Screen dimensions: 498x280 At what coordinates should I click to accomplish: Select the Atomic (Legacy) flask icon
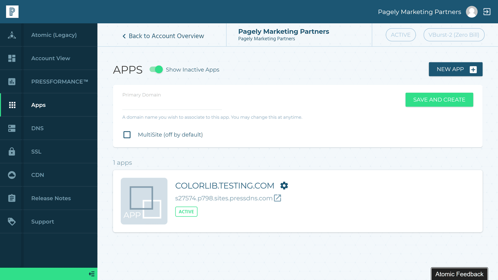point(12,35)
